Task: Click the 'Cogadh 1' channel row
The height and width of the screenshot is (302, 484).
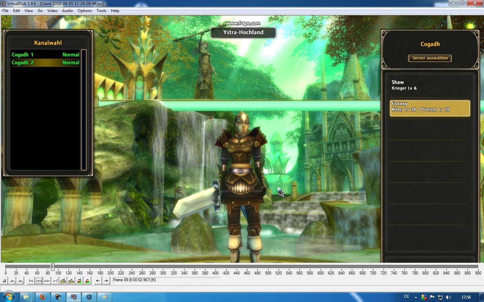Action: (45, 54)
